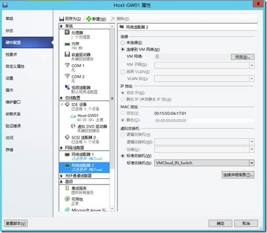Select the Static MAC (静态) radio button

[122, 120]
